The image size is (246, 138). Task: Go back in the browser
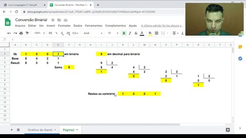[x=4, y=12]
